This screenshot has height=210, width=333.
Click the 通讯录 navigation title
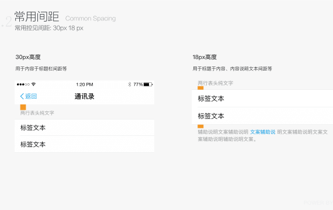84,96
